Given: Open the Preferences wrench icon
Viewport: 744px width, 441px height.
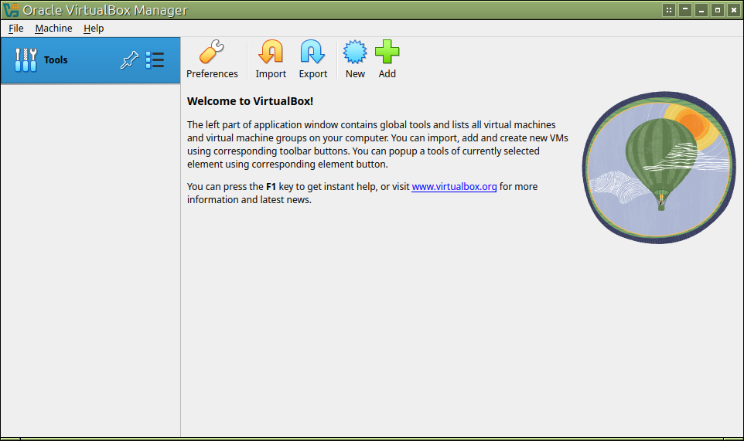Looking at the screenshot, I should coord(211,53).
